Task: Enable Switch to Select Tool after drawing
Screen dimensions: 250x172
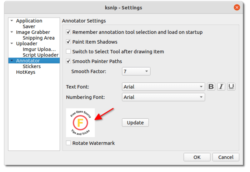Action: coord(68,51)
